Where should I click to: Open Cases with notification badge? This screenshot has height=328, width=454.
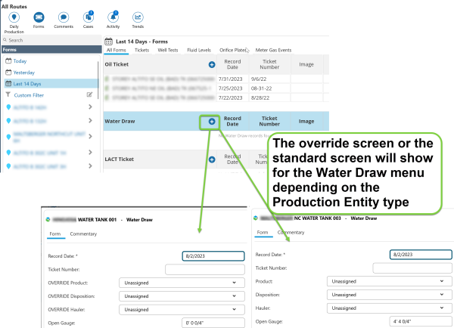pos(89,17)
